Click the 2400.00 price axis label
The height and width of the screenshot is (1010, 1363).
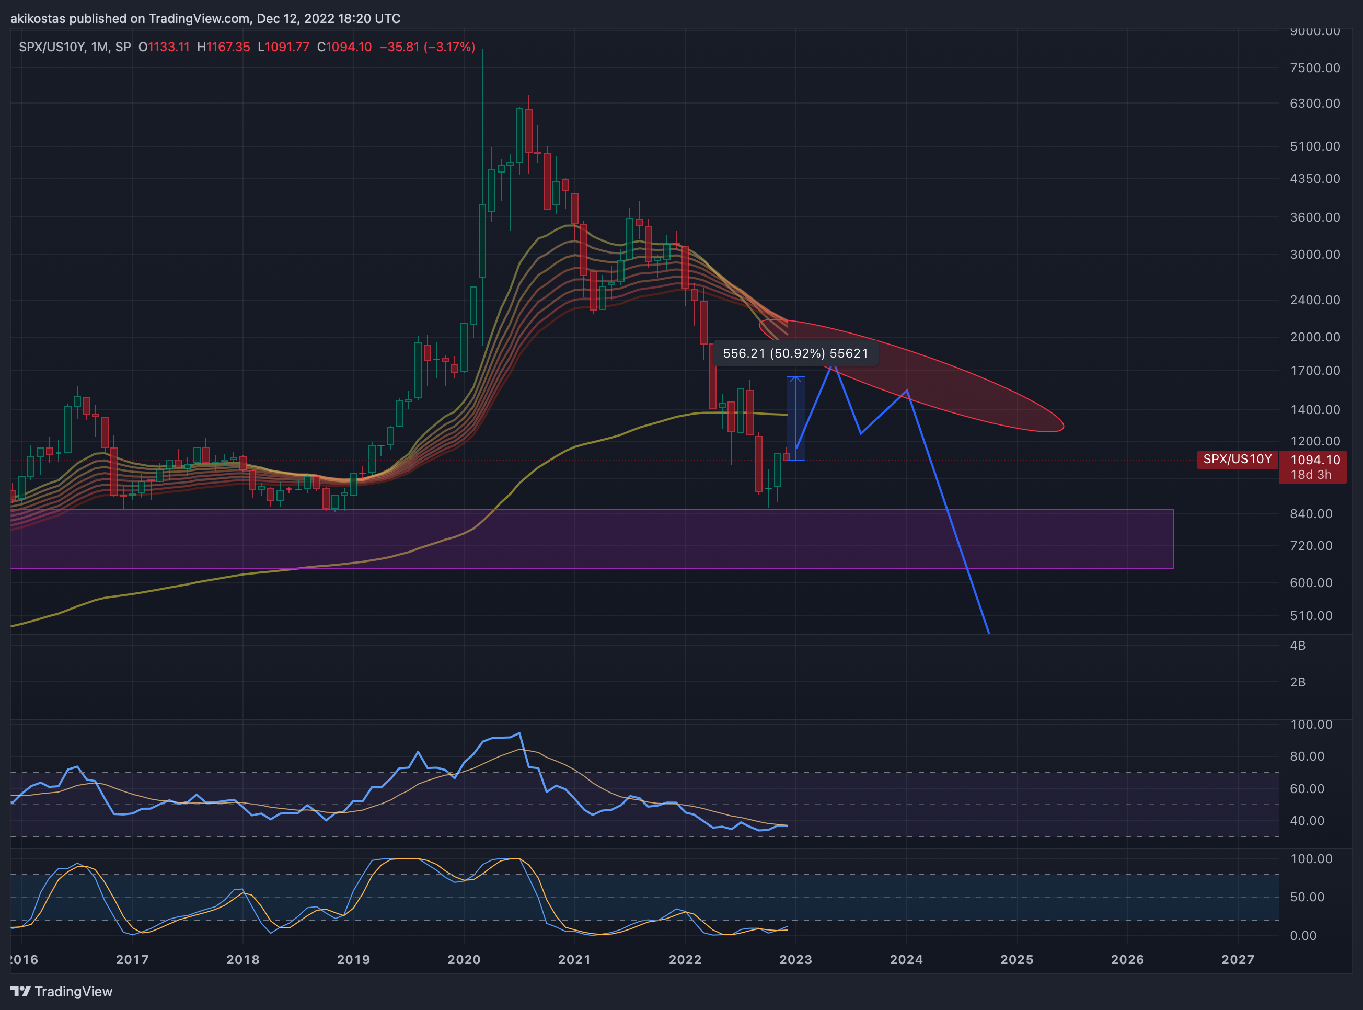(1315, 300)
